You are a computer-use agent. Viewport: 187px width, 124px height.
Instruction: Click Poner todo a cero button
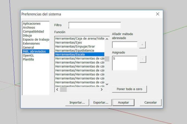point(129,89)
